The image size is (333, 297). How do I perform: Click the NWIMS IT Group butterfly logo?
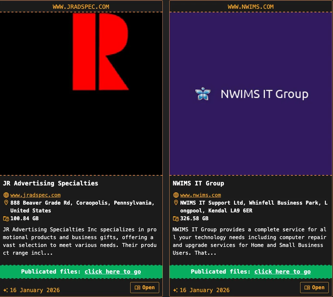[203, 94]
